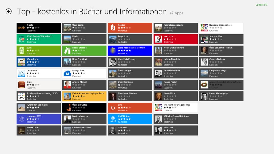The width and height of the screenshot is (274, 154).
Task: Select the 'Losungen 2013' title text
Action: 34,116
